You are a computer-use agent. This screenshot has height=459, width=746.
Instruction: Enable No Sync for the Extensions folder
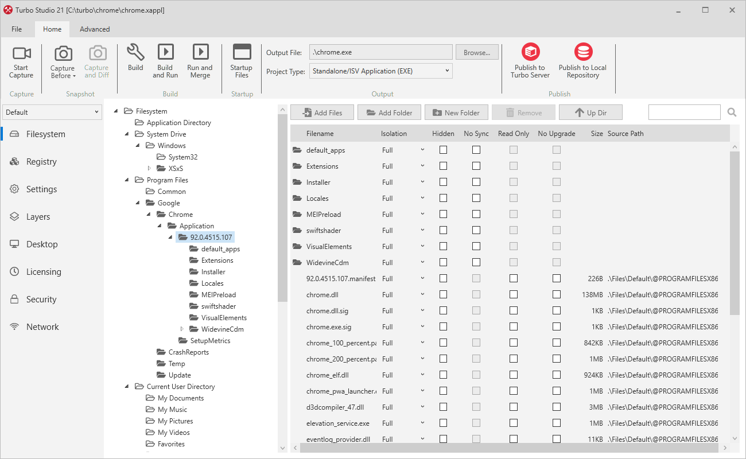point(476,166)
